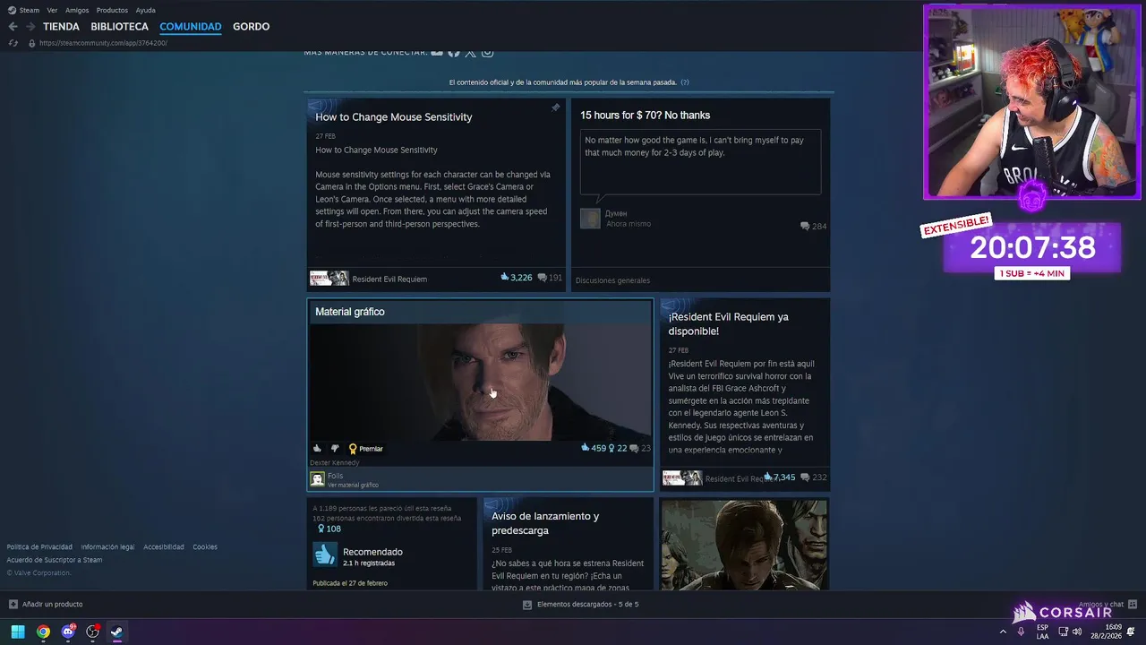Open Política de Privacidad link

tap(39, 546)
